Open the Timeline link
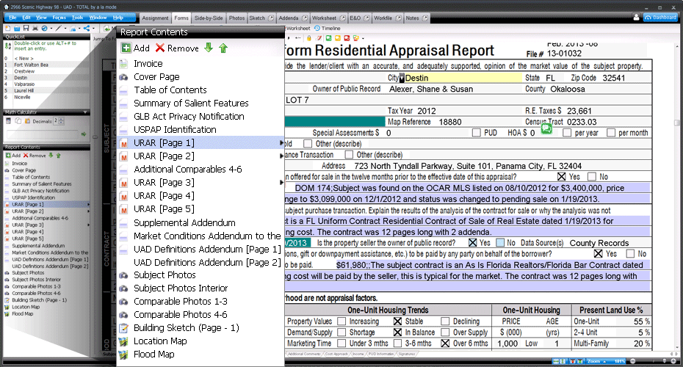This screenshot has height=367, width=683. pyautogui.click(x=327, y=28)
